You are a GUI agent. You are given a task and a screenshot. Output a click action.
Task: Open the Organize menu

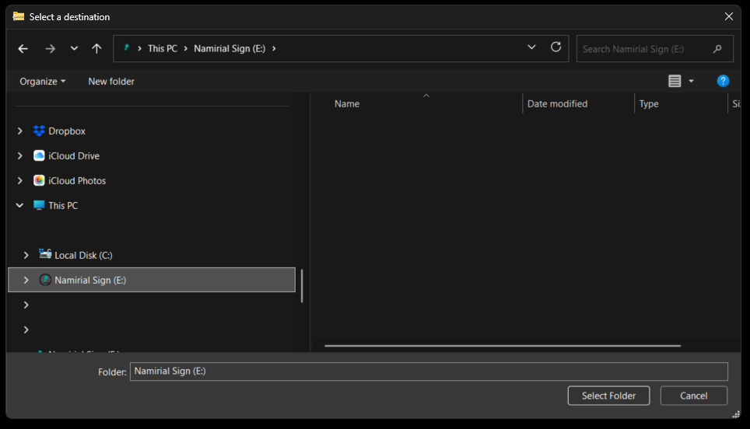coord(43,82)
